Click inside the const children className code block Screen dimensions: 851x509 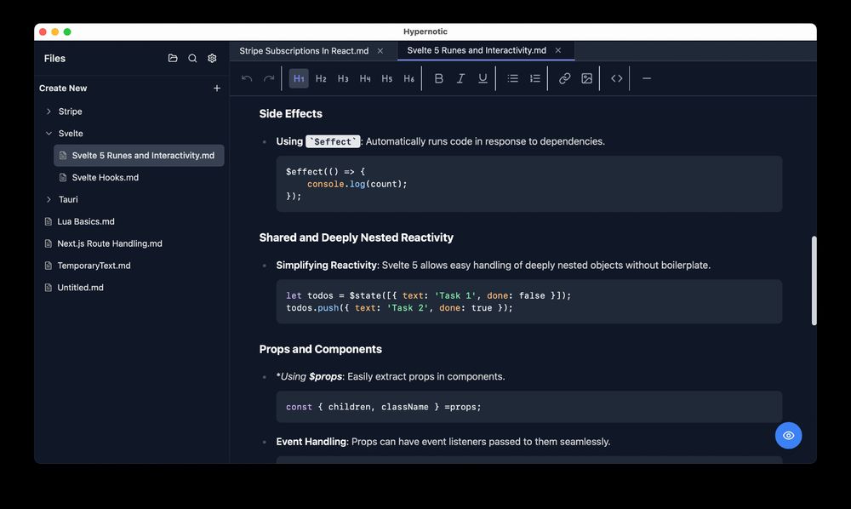[x=529, y=407]
